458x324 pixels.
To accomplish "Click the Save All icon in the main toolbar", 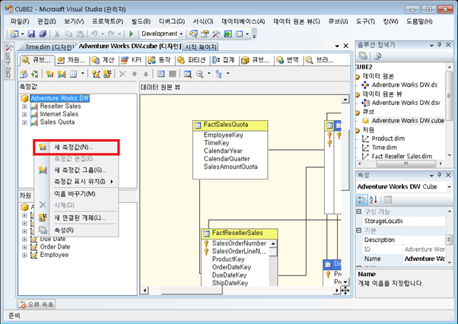I will coord(43,34).
